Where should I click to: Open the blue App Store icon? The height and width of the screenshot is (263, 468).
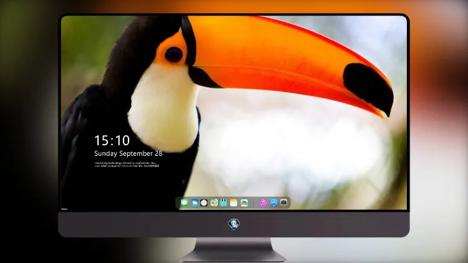tap(274, 203)
